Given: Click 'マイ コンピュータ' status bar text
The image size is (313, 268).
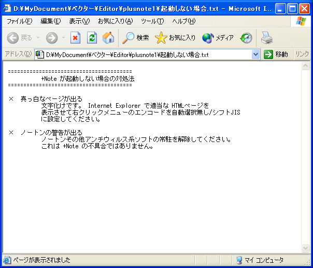Looking at the screenshot, I should click(x=264, y=260).
